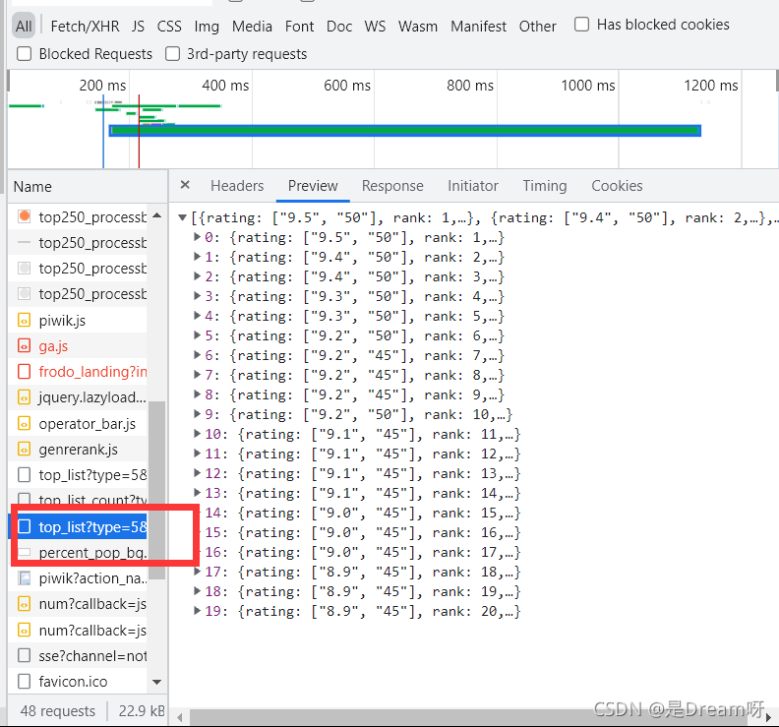Screen dimensions: 779x727
Task: Expand JSON item 17 with rank 18
Action: tap(198, 572)
